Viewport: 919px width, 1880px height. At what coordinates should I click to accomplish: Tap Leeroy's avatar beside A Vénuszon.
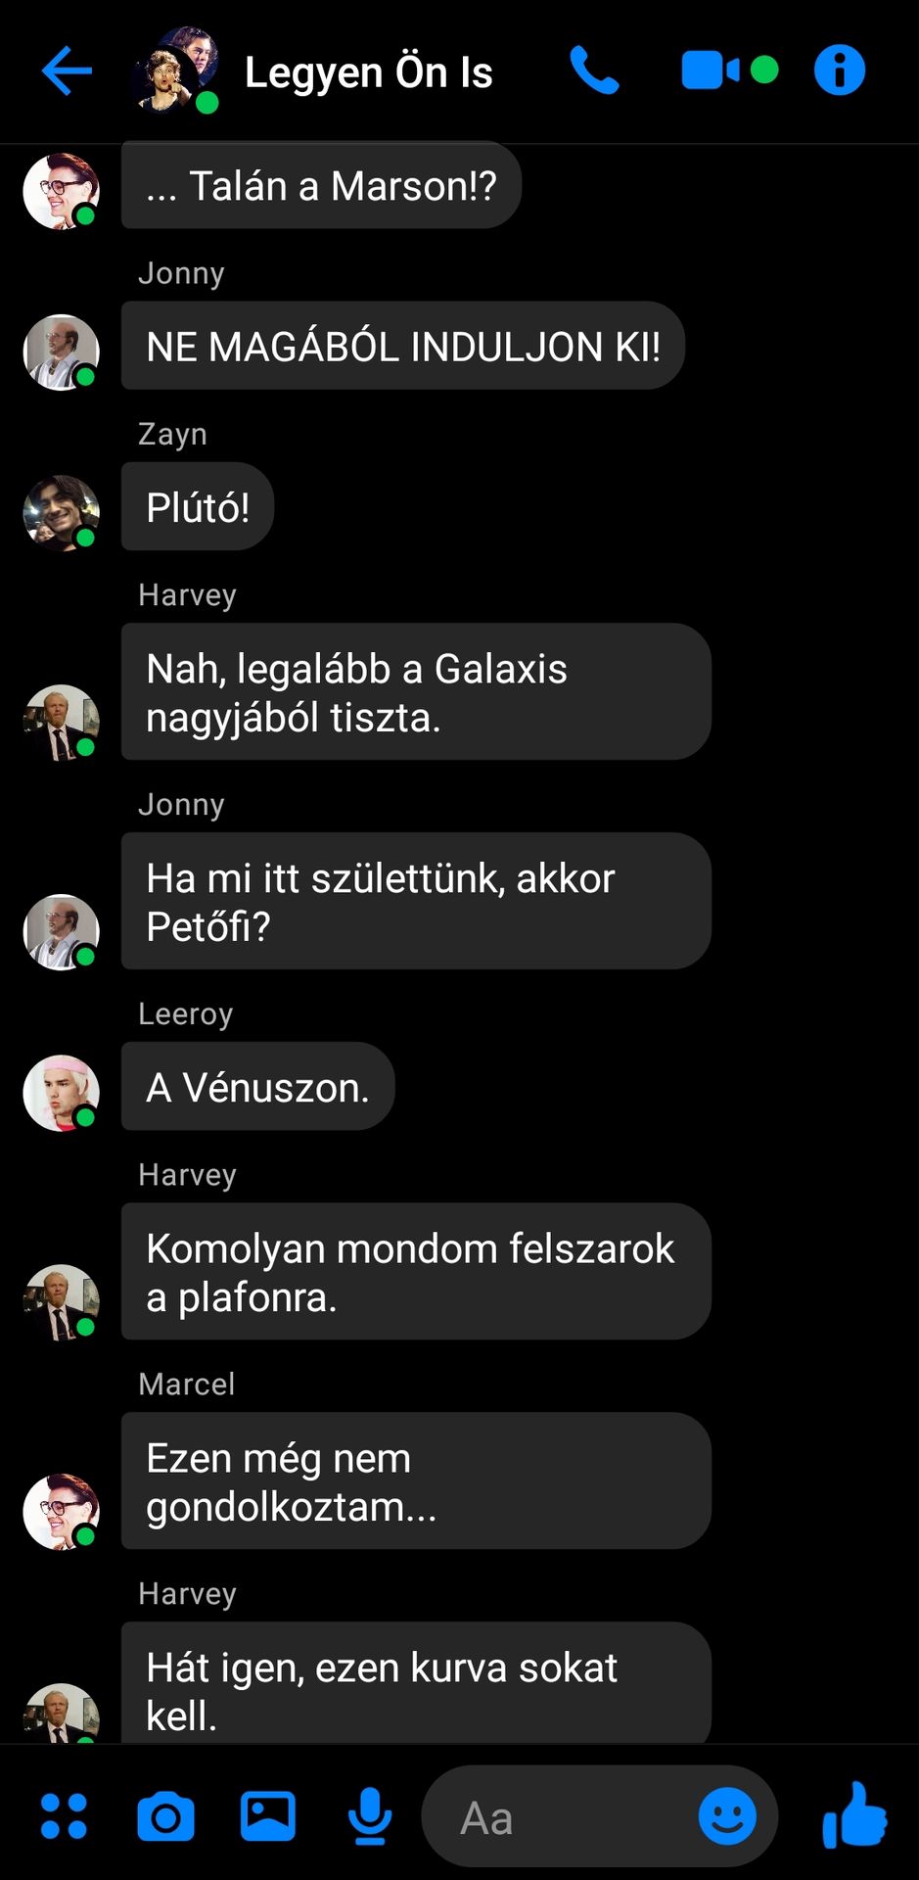click(x=62, y=1093)
